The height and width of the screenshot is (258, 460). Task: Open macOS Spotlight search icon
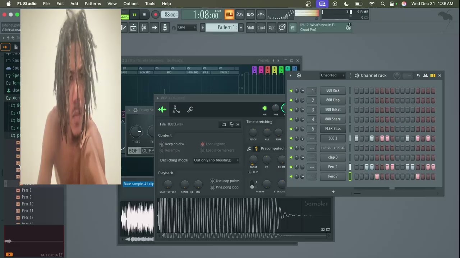click(x=383, y=4)
